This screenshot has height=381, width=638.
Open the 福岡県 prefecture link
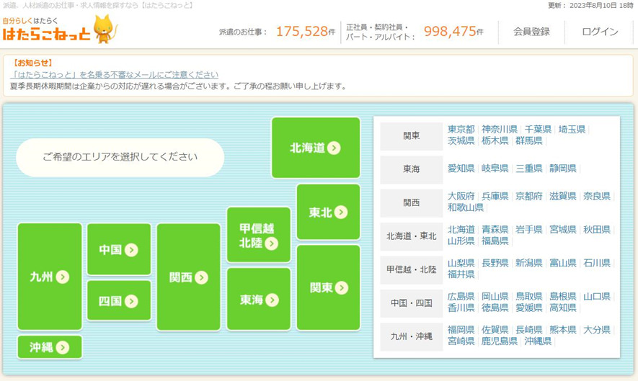[461, 330]
